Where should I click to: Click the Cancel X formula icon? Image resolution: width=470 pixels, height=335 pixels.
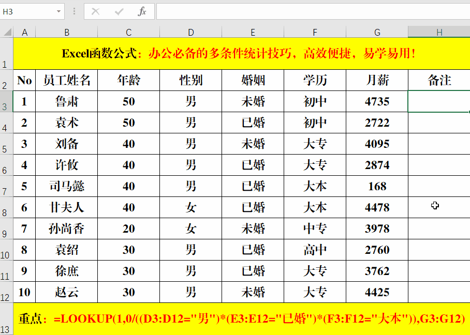[x=95, y=12]
